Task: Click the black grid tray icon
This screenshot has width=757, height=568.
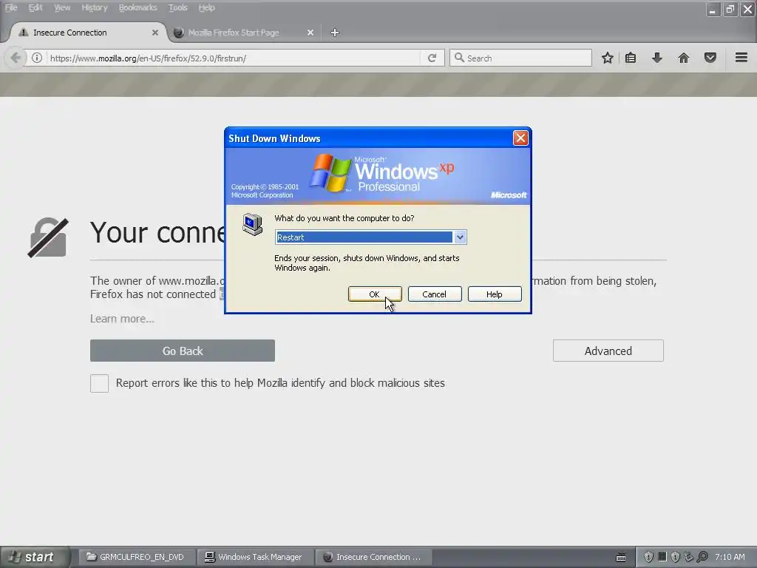Action: [662, 557]
